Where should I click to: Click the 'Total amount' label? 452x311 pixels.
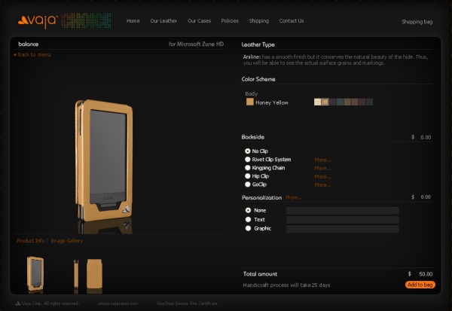coord(261,274)
